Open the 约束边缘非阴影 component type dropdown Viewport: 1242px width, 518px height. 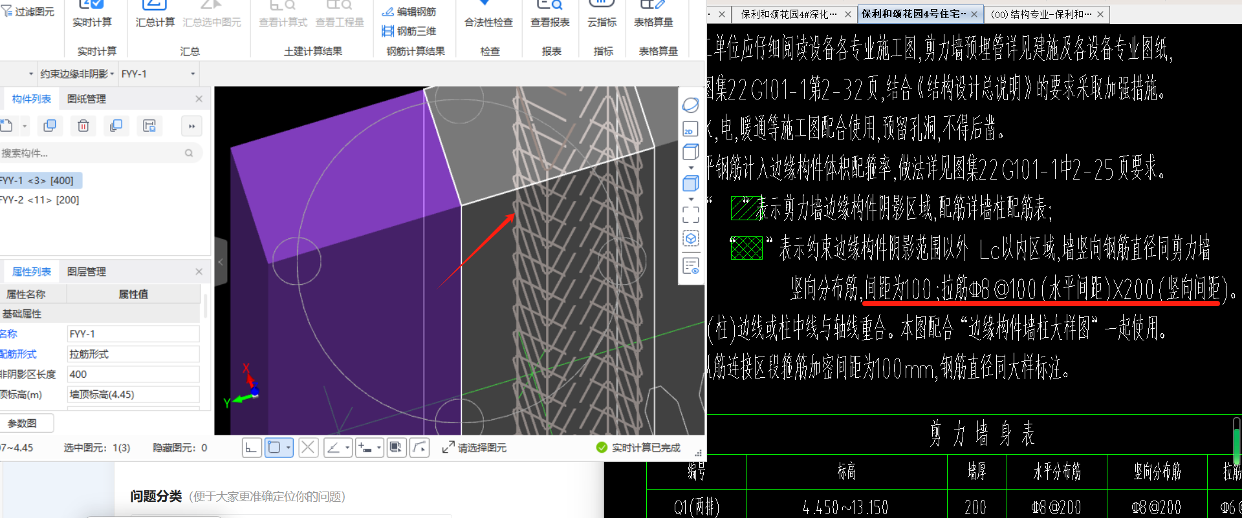tap(77, 74)
